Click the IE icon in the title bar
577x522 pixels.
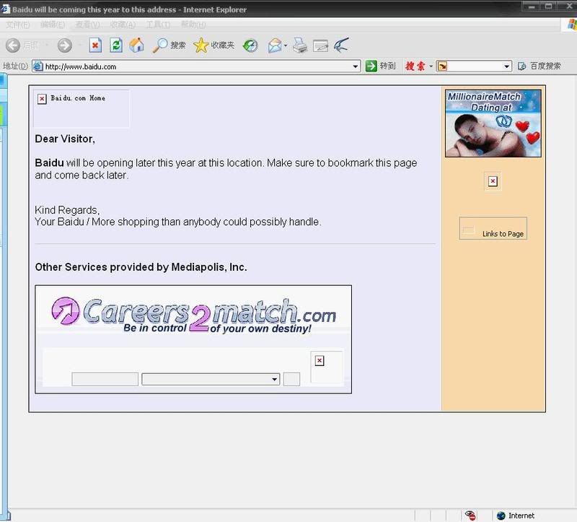point(5,8)
